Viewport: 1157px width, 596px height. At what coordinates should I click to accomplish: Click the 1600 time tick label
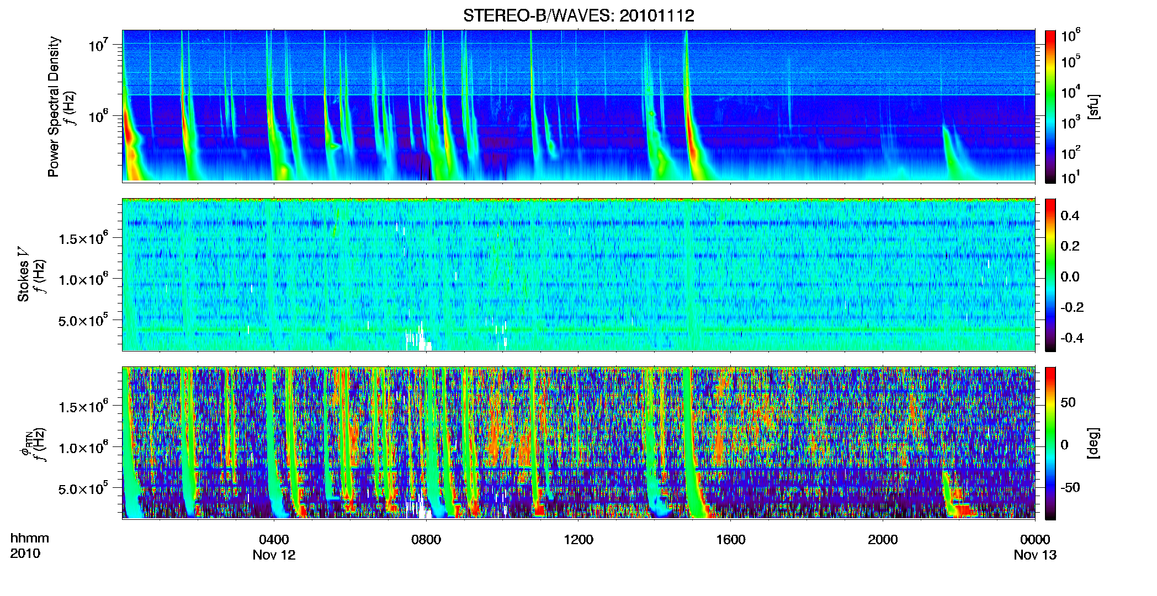point(731,540)
